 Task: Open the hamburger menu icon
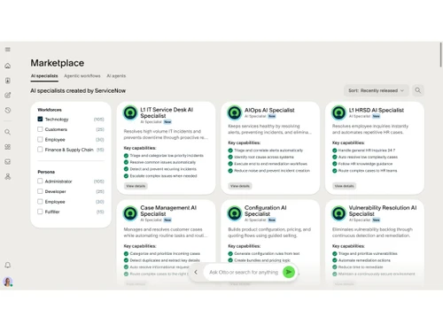click(x=8, y=50)
